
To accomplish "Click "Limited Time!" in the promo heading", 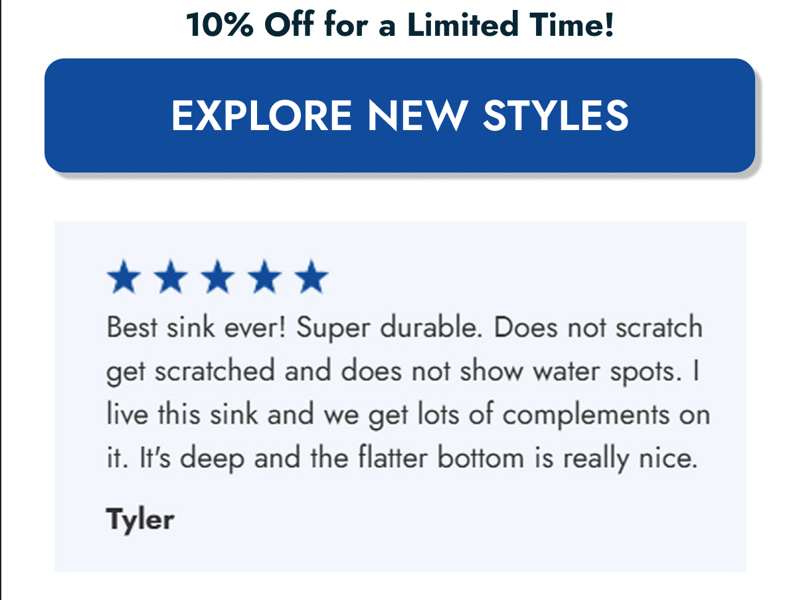I will pos(511,25).
